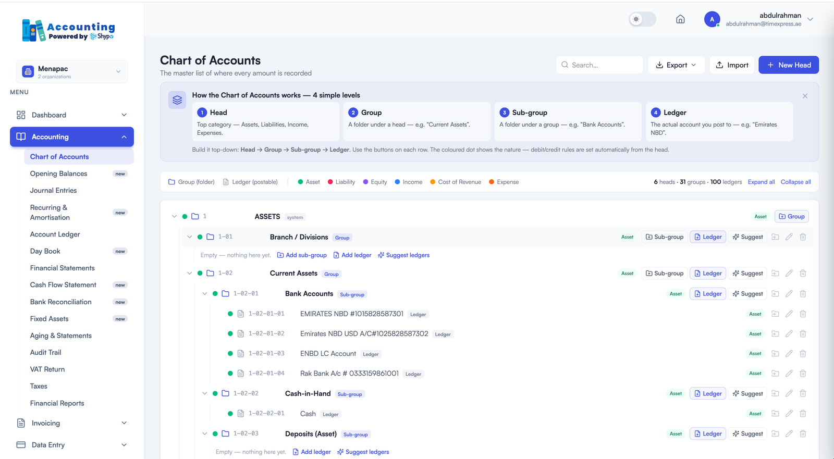834x459 pixels.
Task: Open the home icon in header
Action: click(x=680, y=19)
